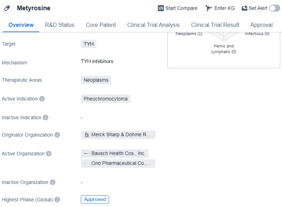Click the Pheochromocytoma indication tag

click(106, 99)
